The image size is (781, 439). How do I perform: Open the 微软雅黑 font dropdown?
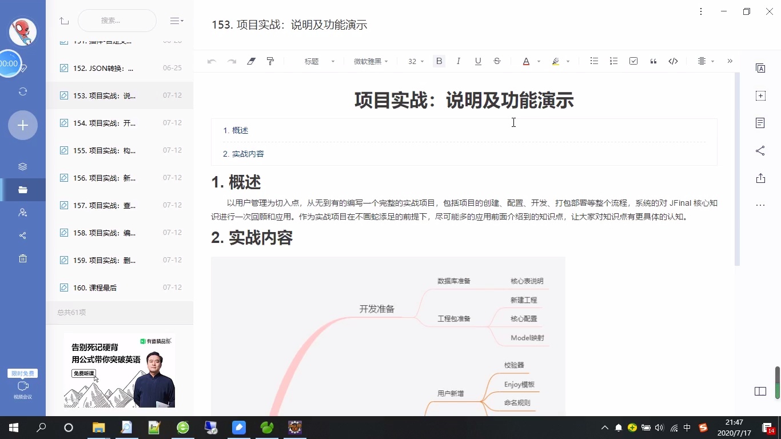[x=370, y=61]
